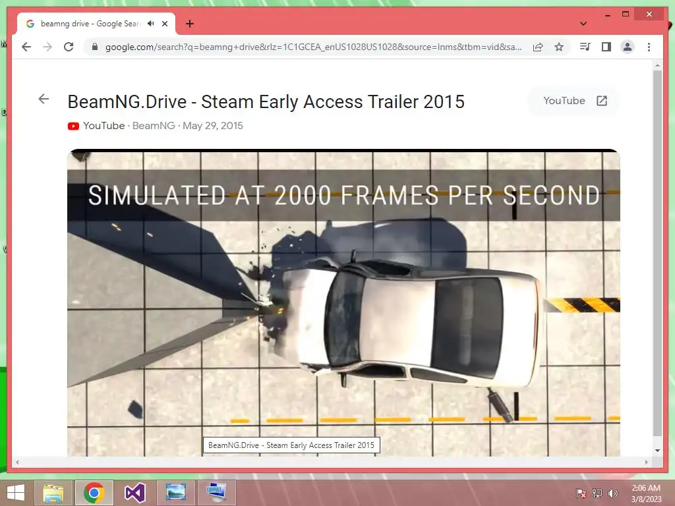675x506 pixels.
Task: View site info via padlock icon
Action: pyautogui.click(x=95, y=47)
